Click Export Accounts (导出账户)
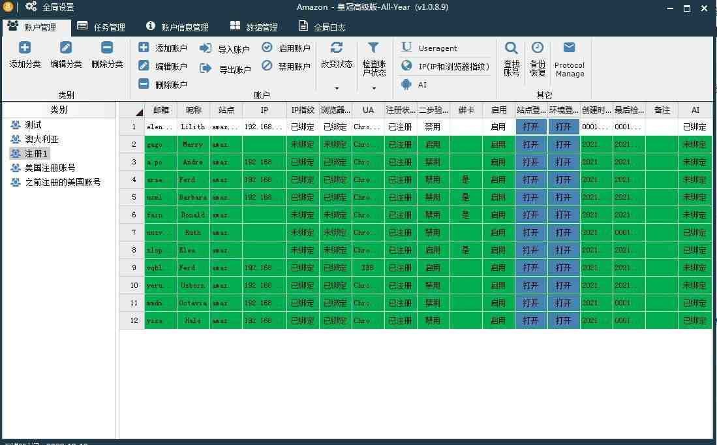The image size is (717, 445). tap(225, 69)
